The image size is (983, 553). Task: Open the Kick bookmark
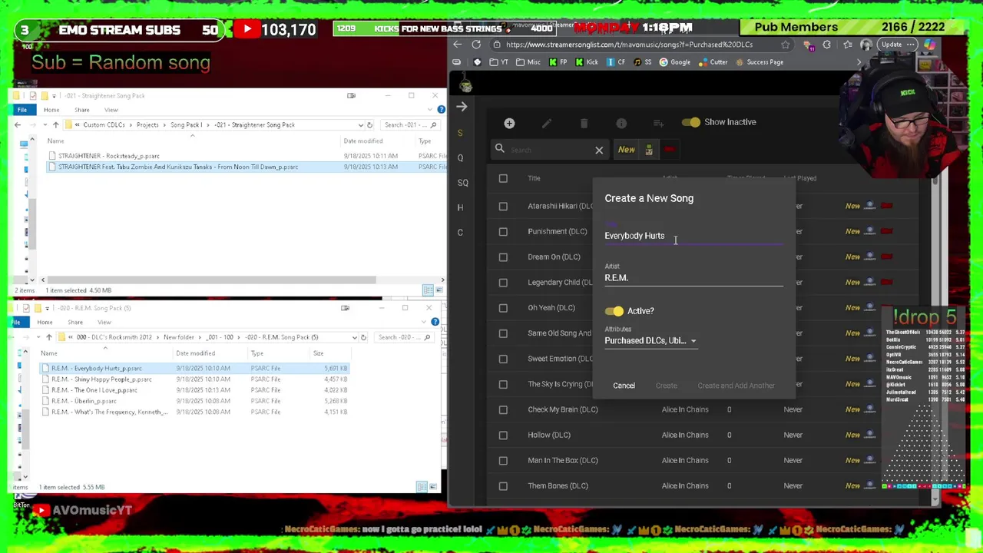(x=587, y=62)
